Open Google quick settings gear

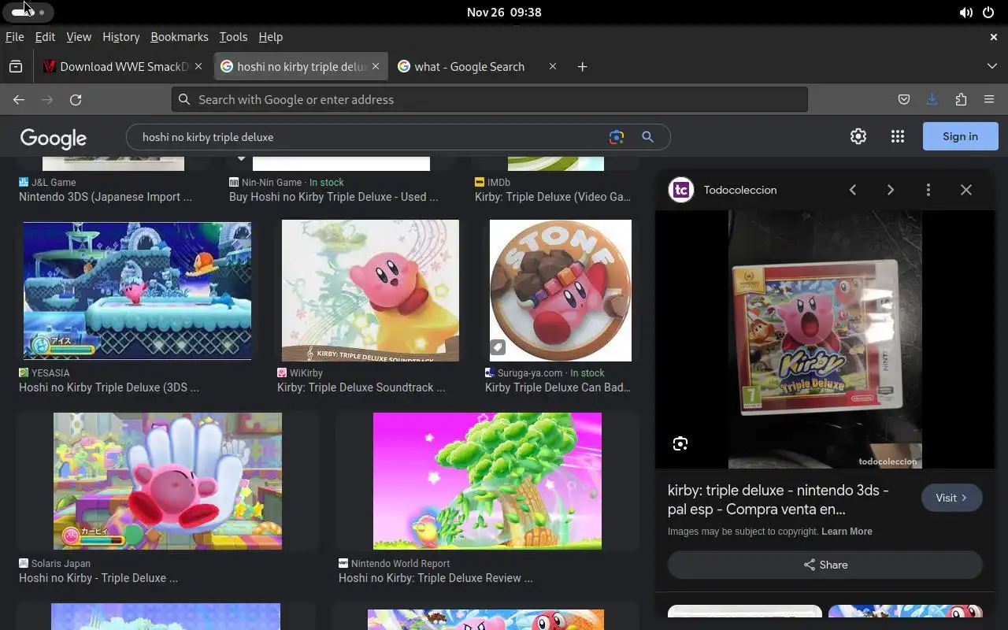858,136
